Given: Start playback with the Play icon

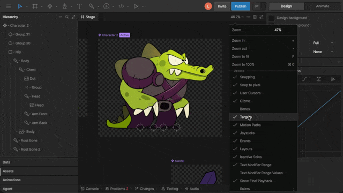Looking at the screenshot, I should [x=136, y=6].
